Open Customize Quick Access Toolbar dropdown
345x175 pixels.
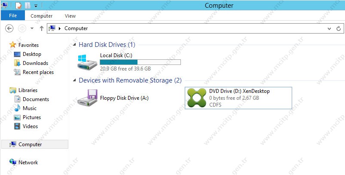[x=36, y=6]
